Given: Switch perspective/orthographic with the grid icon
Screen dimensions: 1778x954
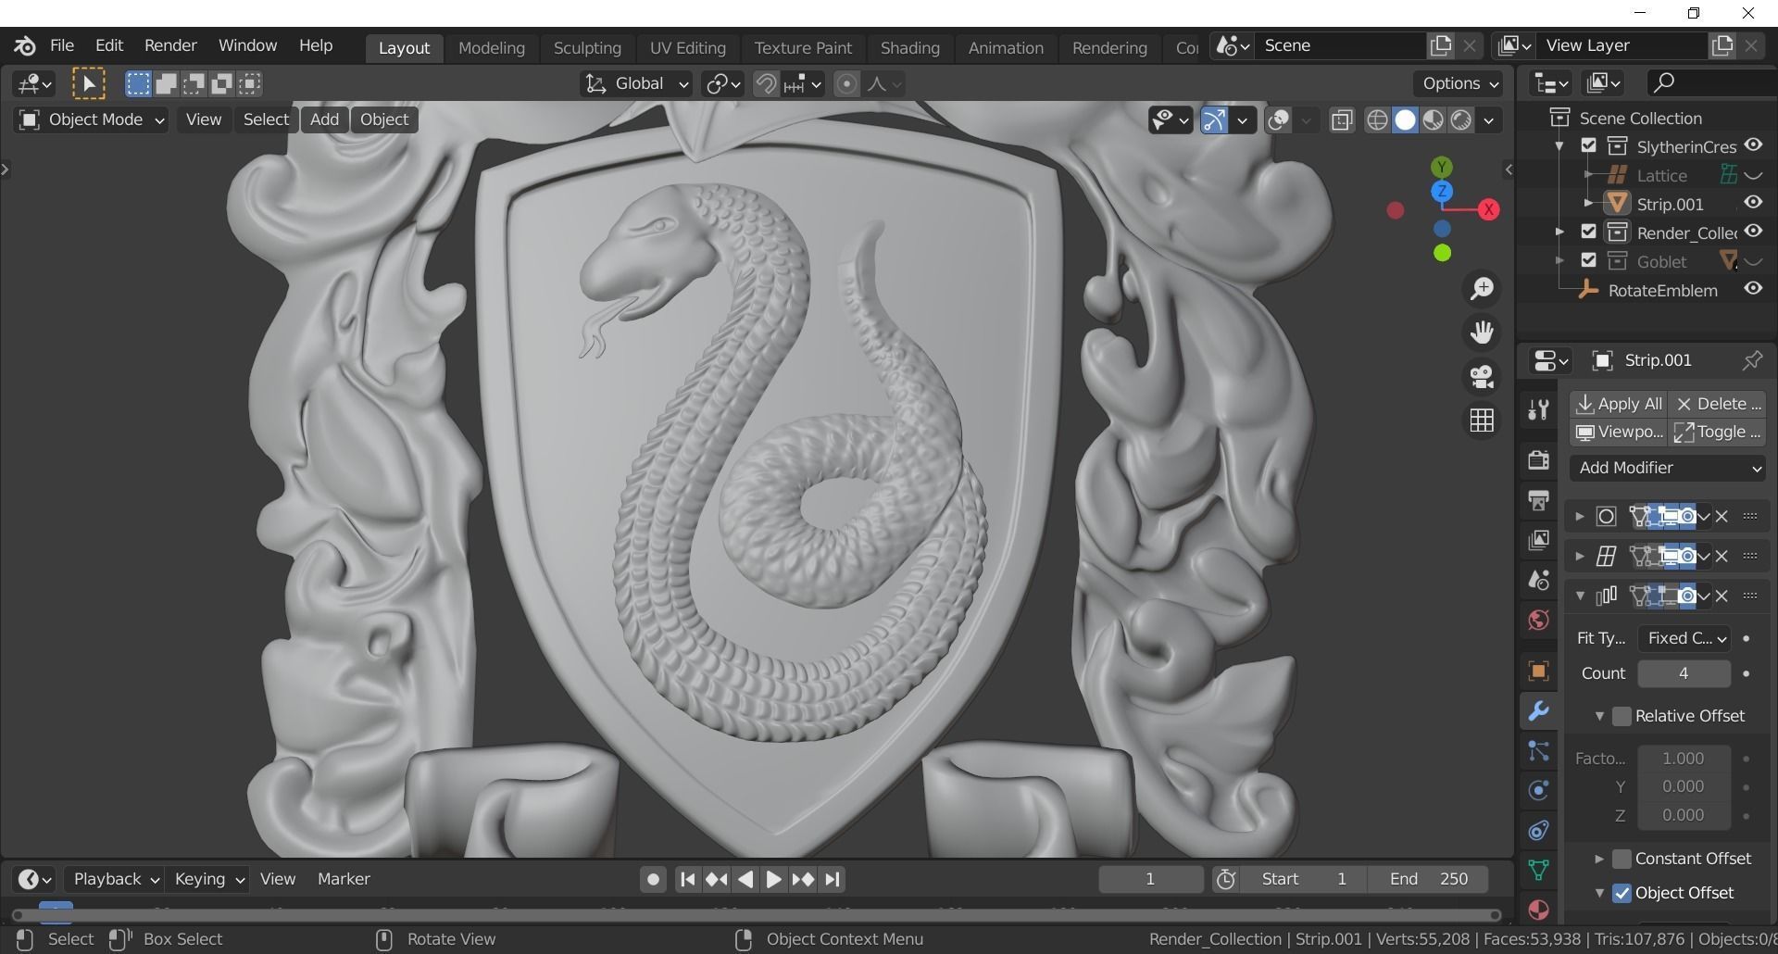Looking at the screenshot, I should pyautogui.click(x=1482, y=421).
